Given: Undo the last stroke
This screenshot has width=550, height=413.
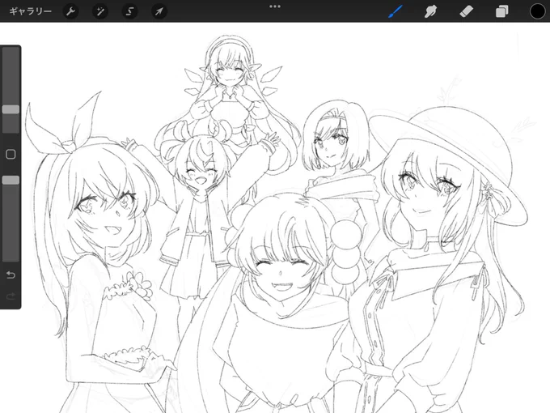Looking at the screenshot, I should click(11, 275).
